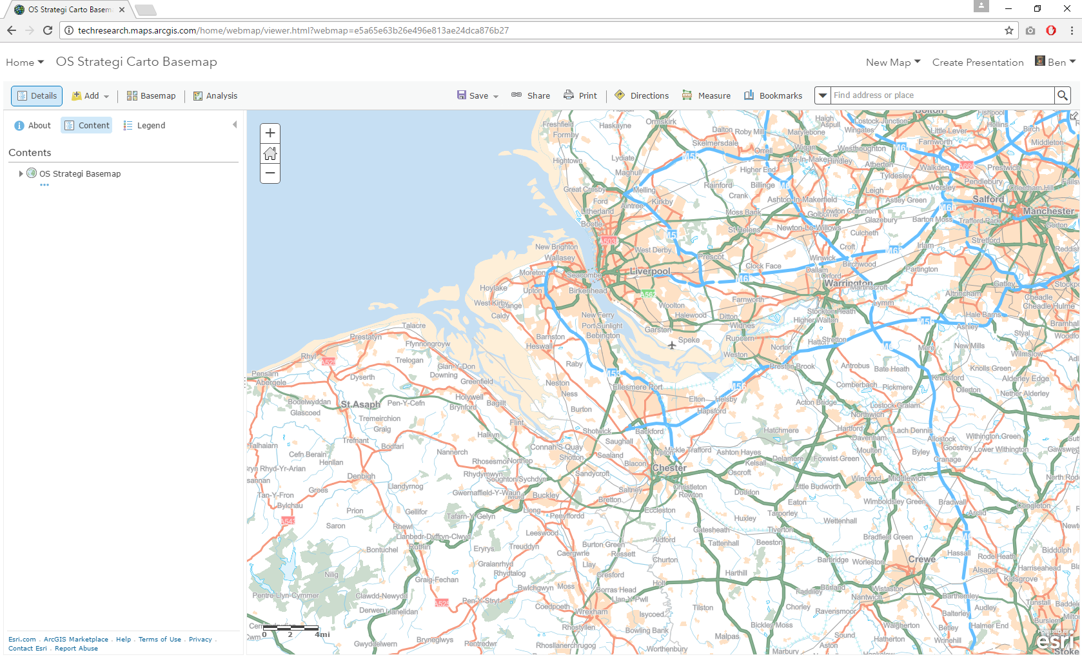Open the Report Abuse link
The image size is (1082, 657).
point(76,649)
